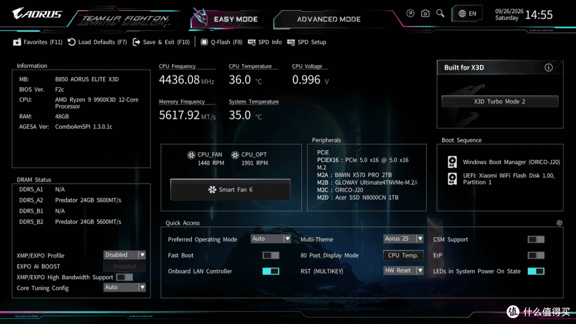576x324 pixels.
Task: Open Quick Access settings gear icon
Action: [x=559, y=223]
